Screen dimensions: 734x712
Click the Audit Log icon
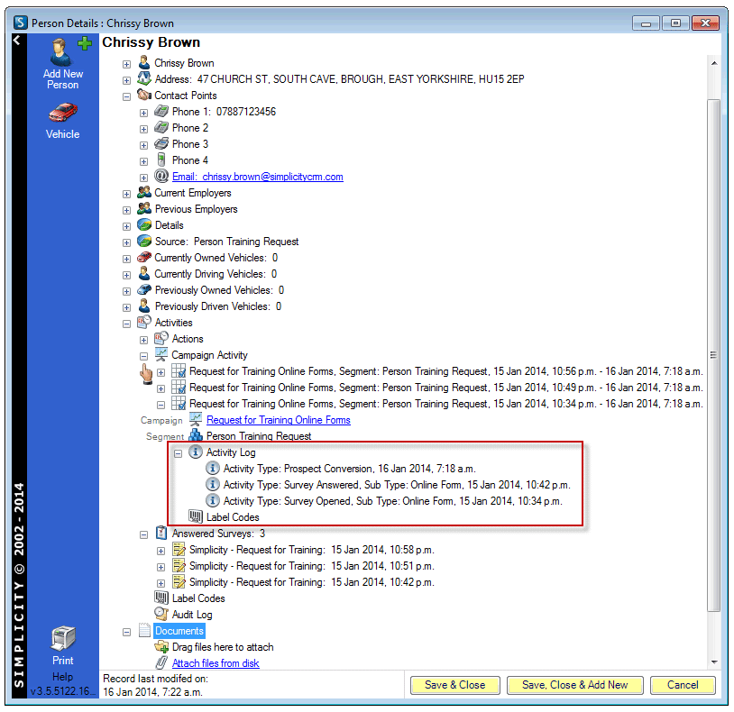161,614
